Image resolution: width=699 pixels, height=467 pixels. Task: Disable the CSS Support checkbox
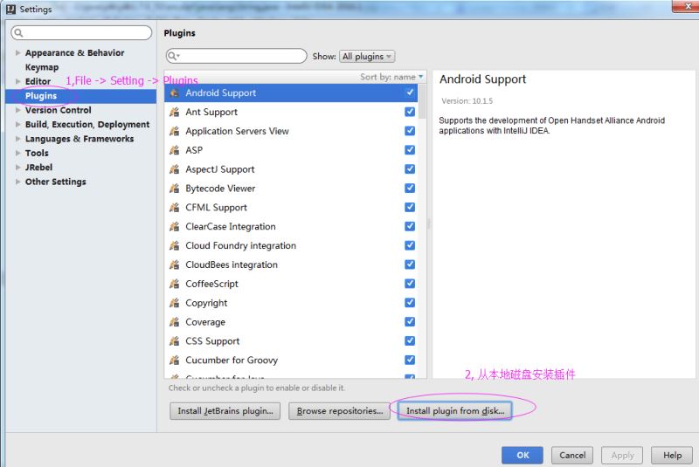tap(410, 341)
